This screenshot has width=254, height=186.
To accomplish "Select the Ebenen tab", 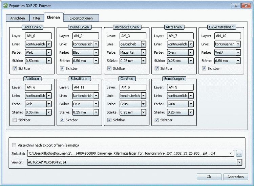I will tap(54, 17).
